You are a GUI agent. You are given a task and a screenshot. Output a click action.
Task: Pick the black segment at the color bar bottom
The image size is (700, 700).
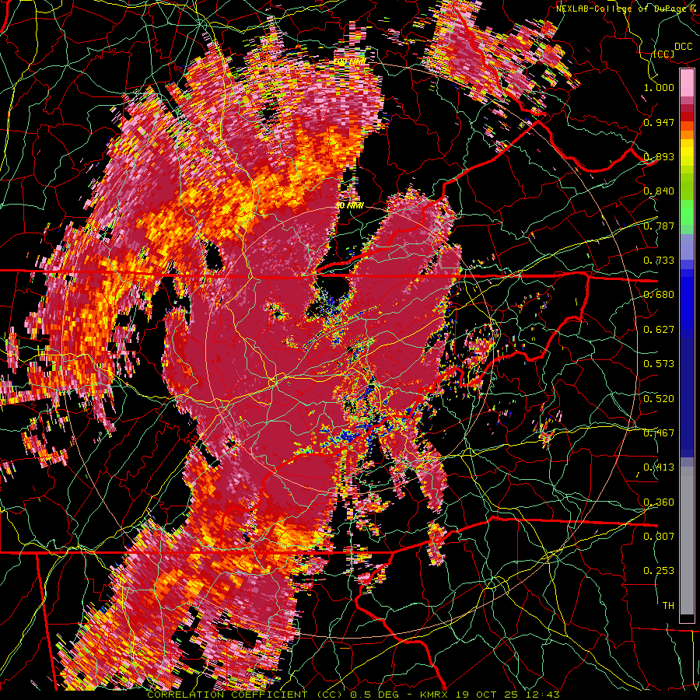(x=687, y=619)
